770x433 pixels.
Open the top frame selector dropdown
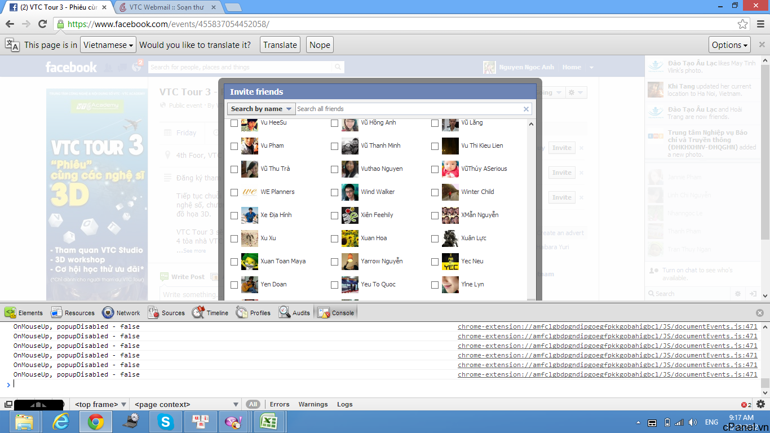(x=100, y=404)
